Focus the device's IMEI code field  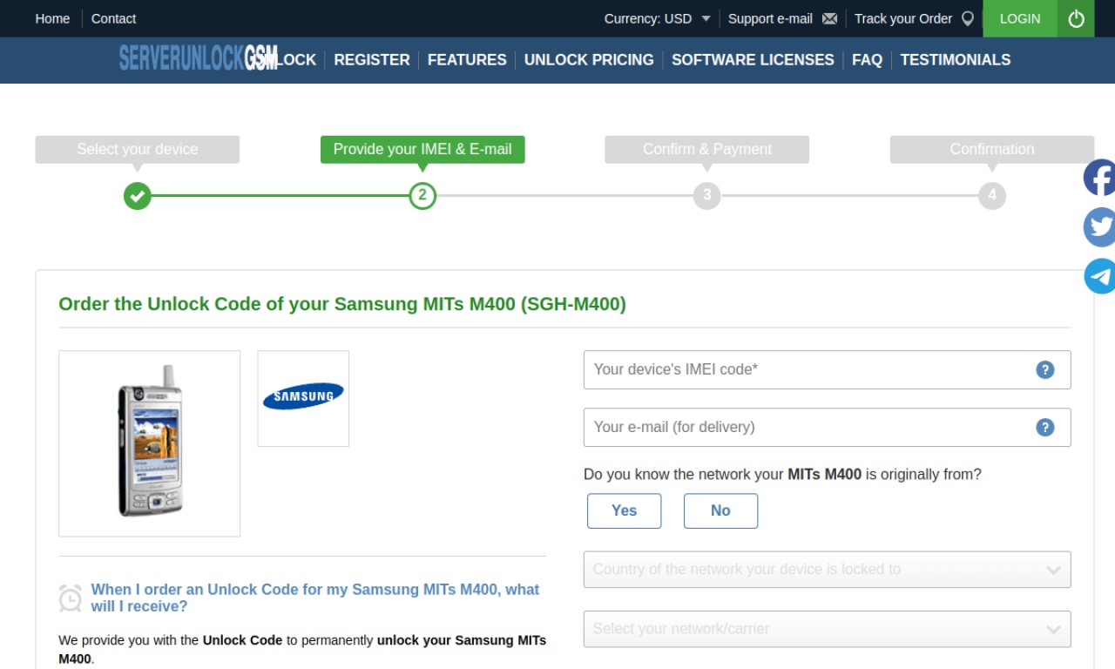pyautogui.click(x=827, y=370)
